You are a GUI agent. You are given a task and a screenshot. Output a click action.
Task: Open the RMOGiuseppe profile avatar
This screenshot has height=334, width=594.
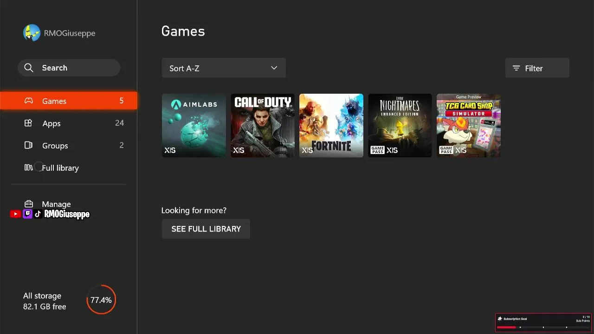pos(32,33)
